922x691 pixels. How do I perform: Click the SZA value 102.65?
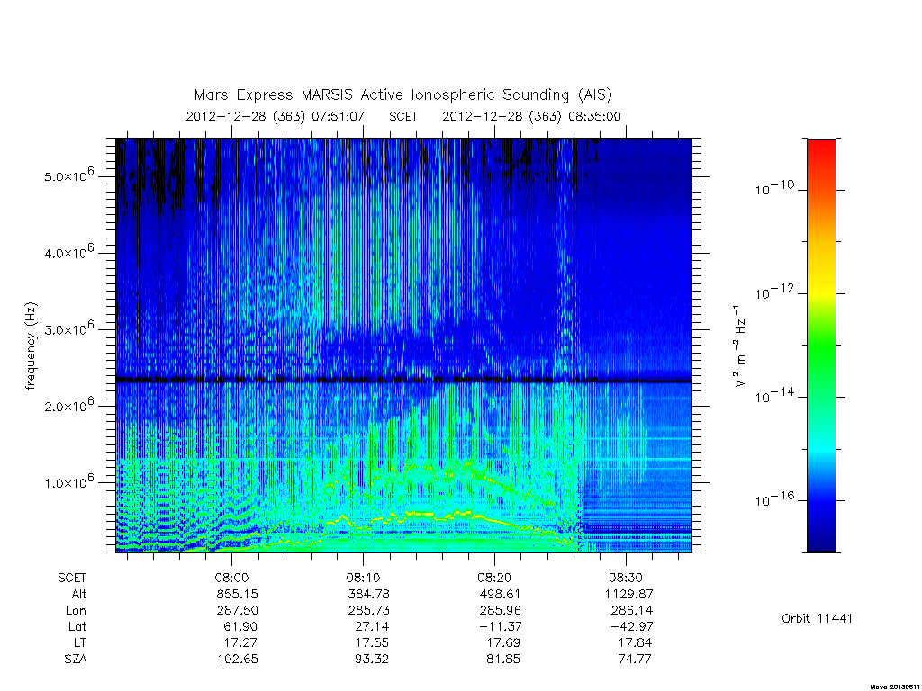[x=238, y=659]
